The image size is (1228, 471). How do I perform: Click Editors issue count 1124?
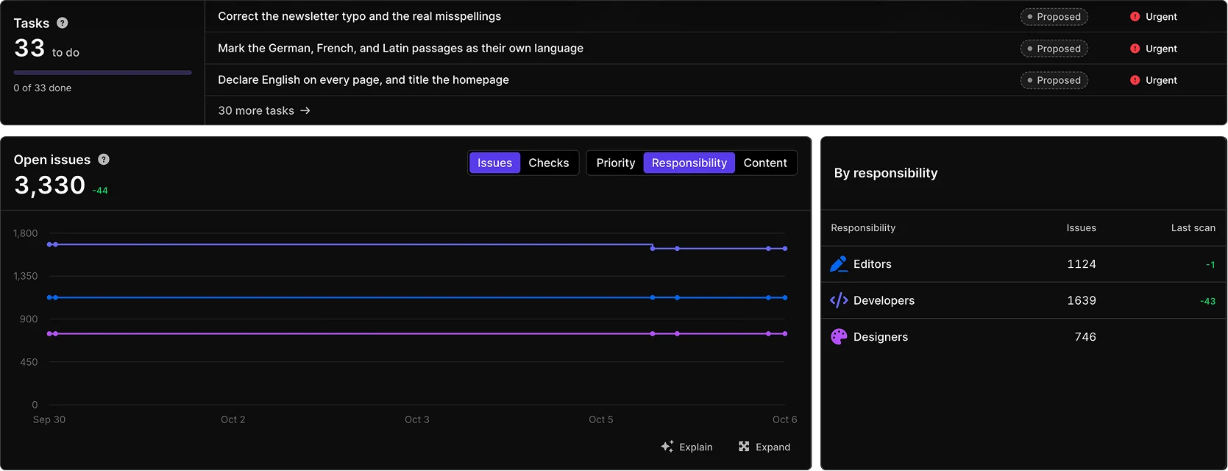click(x=1082, y=263)
